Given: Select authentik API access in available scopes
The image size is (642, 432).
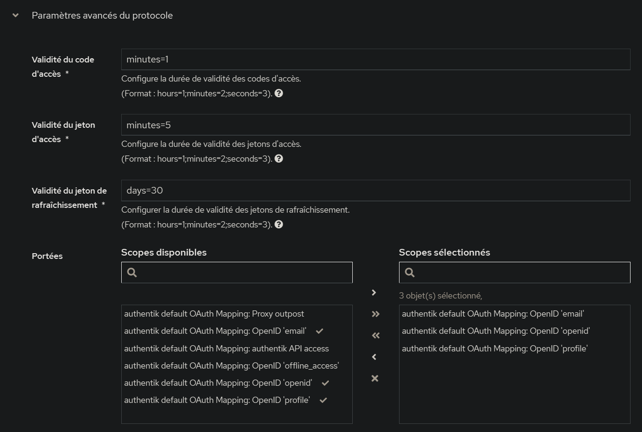Looking at the screenshot, I should click(x=226, y=349).
